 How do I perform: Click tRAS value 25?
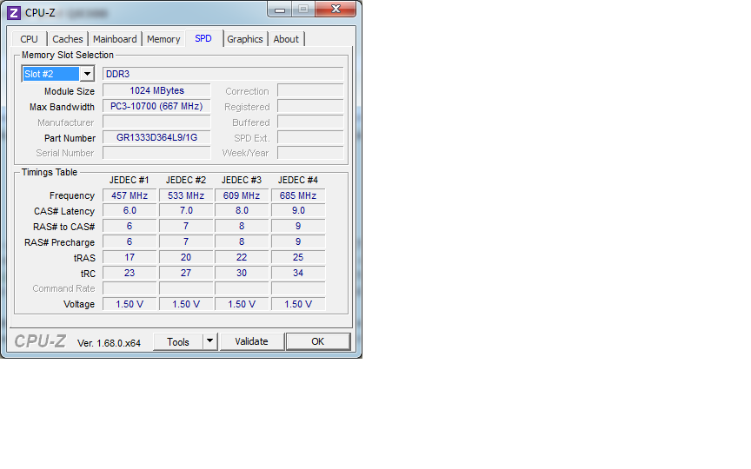[298, 257]
